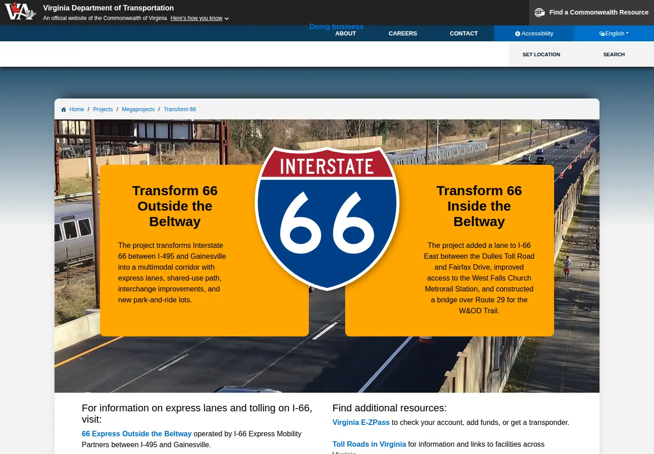The width and height of the screenshot is (654, 454).
Task: Go to Megaprojects breadcrumb link
Action: (x=138, y=109)
